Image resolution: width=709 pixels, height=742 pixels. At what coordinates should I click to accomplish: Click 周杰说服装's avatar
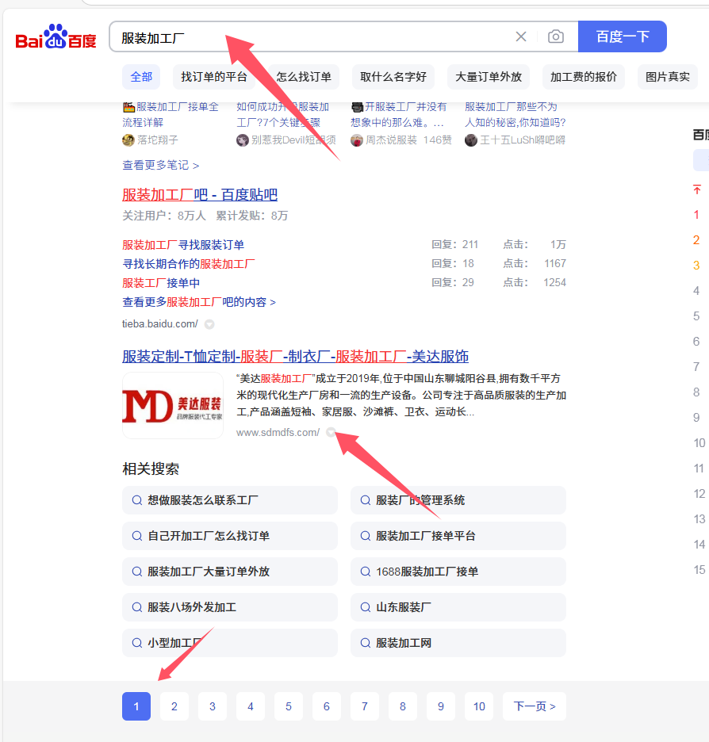click(356, 140)
